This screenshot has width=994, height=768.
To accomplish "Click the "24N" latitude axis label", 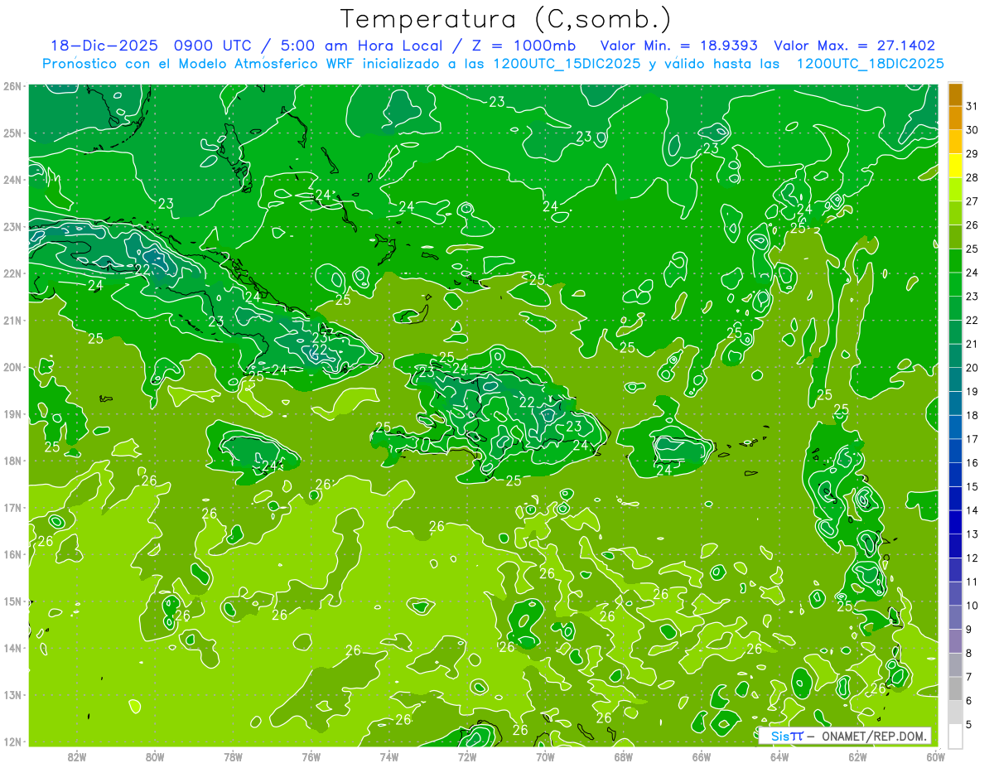I will tap(12, 180).
